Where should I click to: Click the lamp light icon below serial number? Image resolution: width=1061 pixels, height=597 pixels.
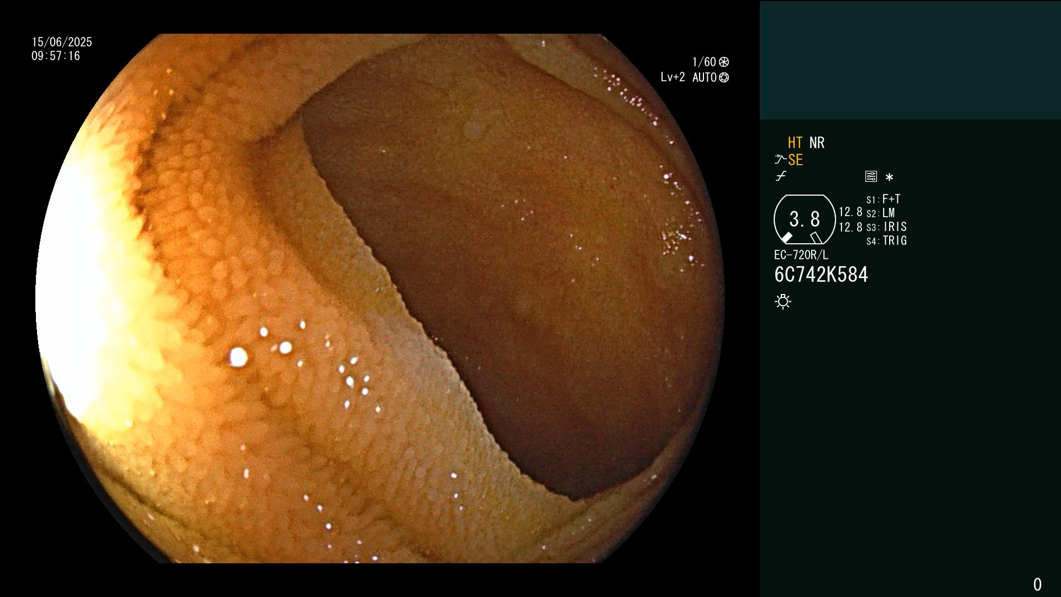783,302
